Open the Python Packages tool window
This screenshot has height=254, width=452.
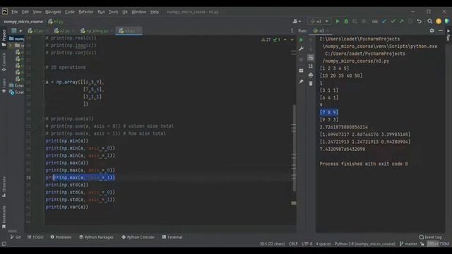point(96,237)
